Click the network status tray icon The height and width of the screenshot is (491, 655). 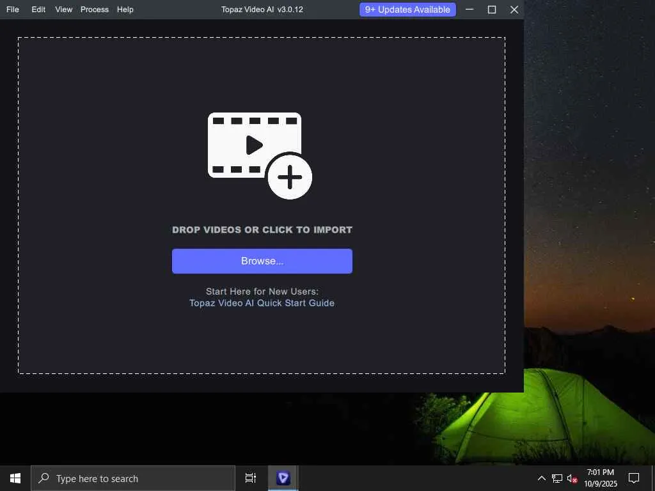click(557, 478)
